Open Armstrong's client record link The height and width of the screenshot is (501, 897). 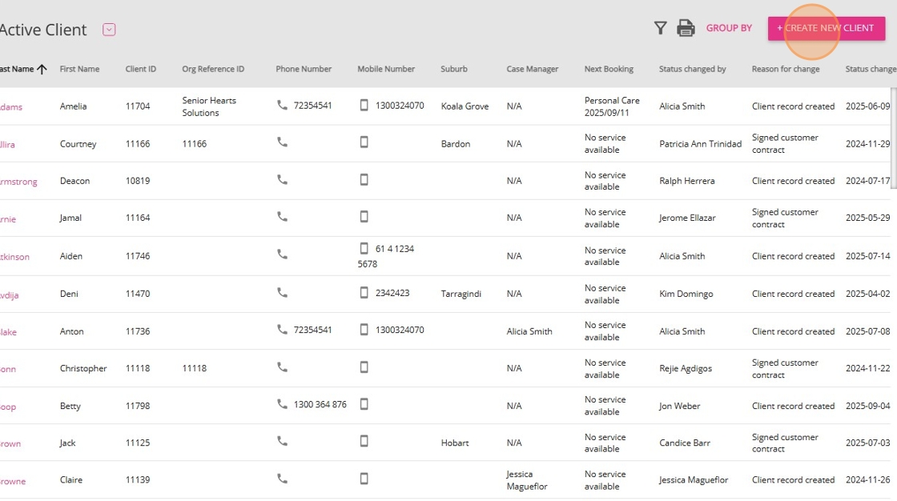[x=18, y=182]
